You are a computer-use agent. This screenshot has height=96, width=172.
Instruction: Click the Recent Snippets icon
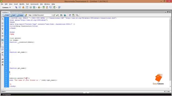pos(2,55)
